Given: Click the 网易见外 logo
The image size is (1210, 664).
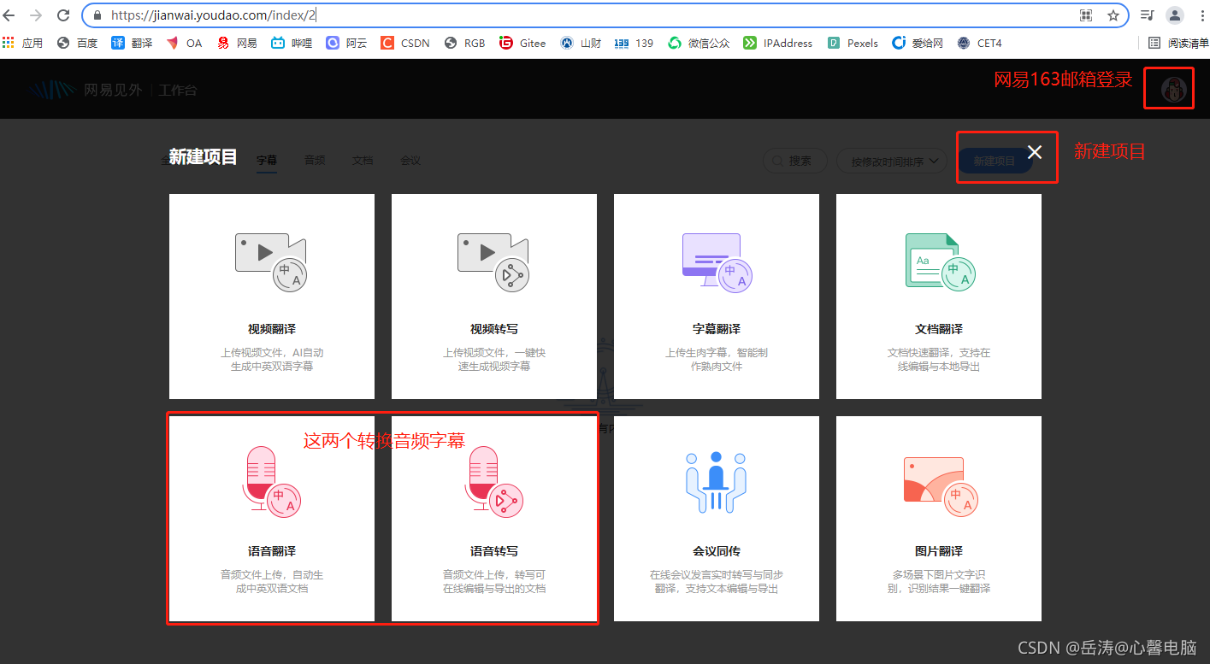Looking at the screenshot, I should [x=85, y=90].
